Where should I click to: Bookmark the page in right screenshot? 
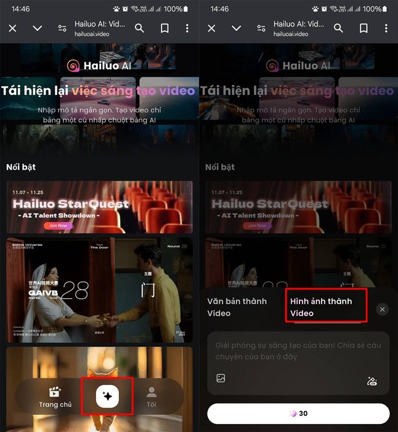coord(363,28)
